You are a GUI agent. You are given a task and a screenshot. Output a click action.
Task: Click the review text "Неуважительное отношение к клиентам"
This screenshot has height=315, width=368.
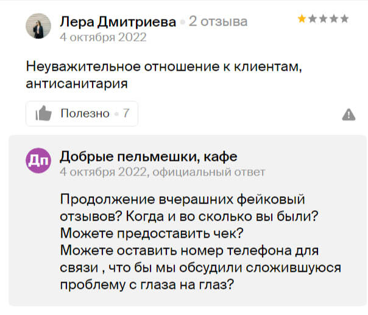165,66
